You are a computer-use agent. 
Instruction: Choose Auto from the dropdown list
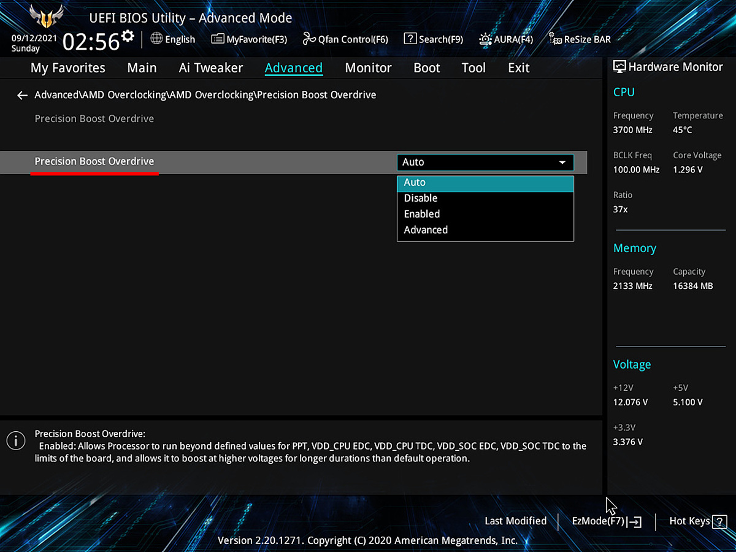tap(485, 183)
